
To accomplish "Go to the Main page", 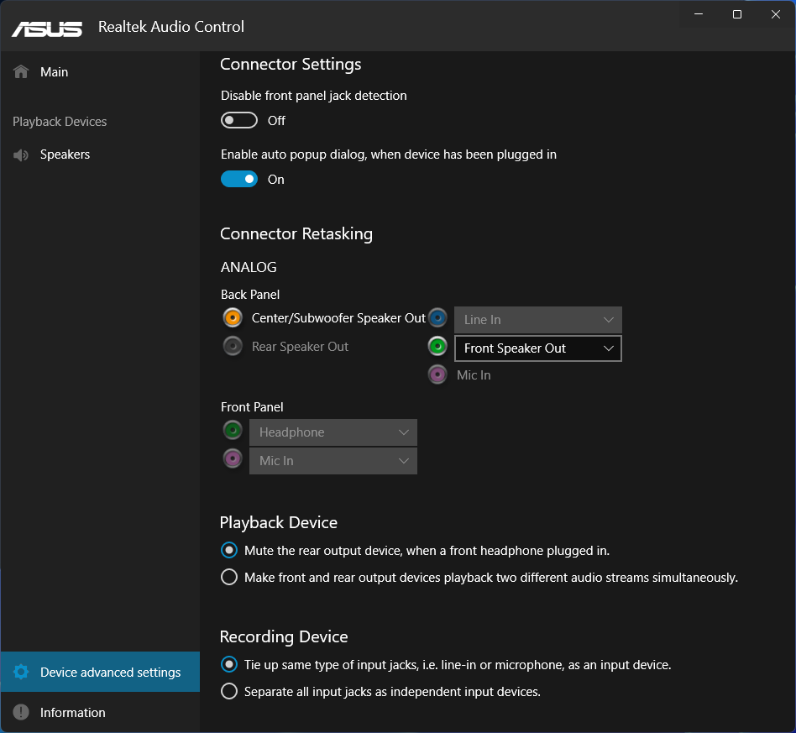I will click(54, 72).
